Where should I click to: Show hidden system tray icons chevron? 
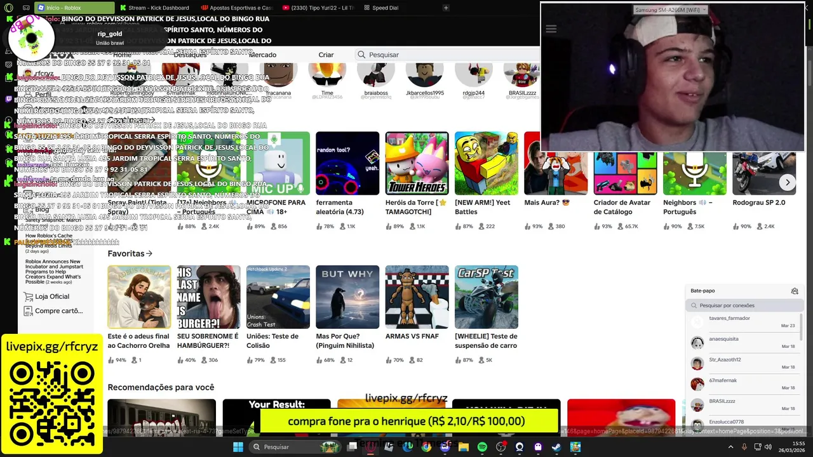coord(730,447)
